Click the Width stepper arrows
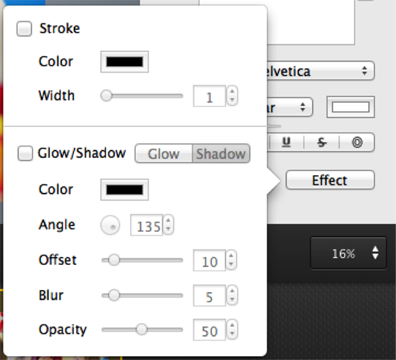Screen dimensions: 396x360 point(232,97)
